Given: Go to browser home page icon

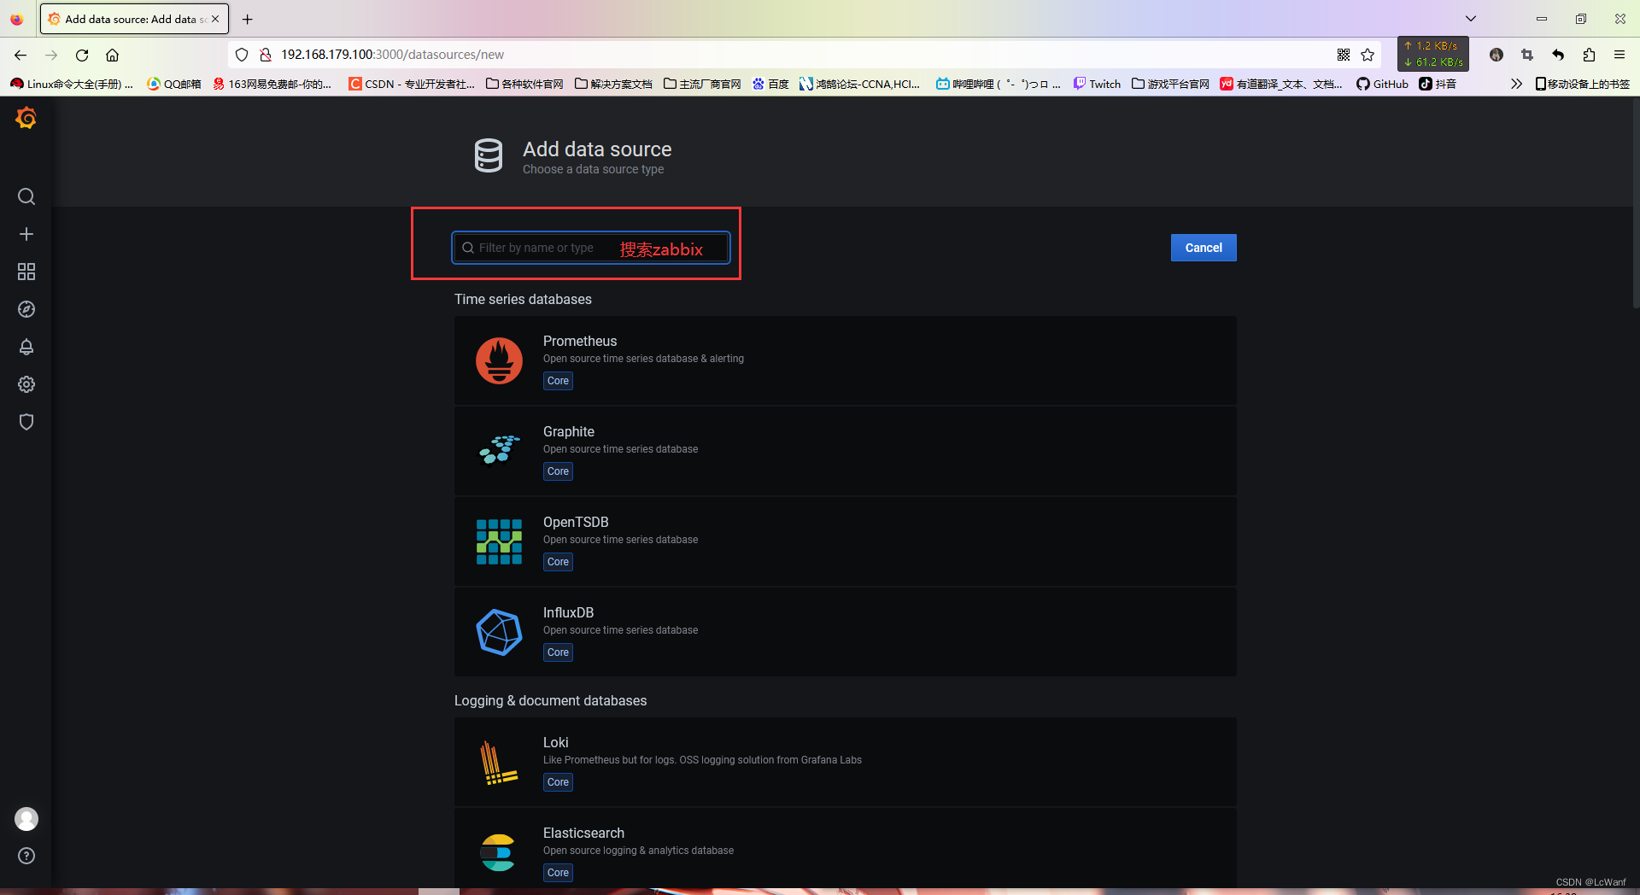Looking at the screenshot, I should [112, 55].
